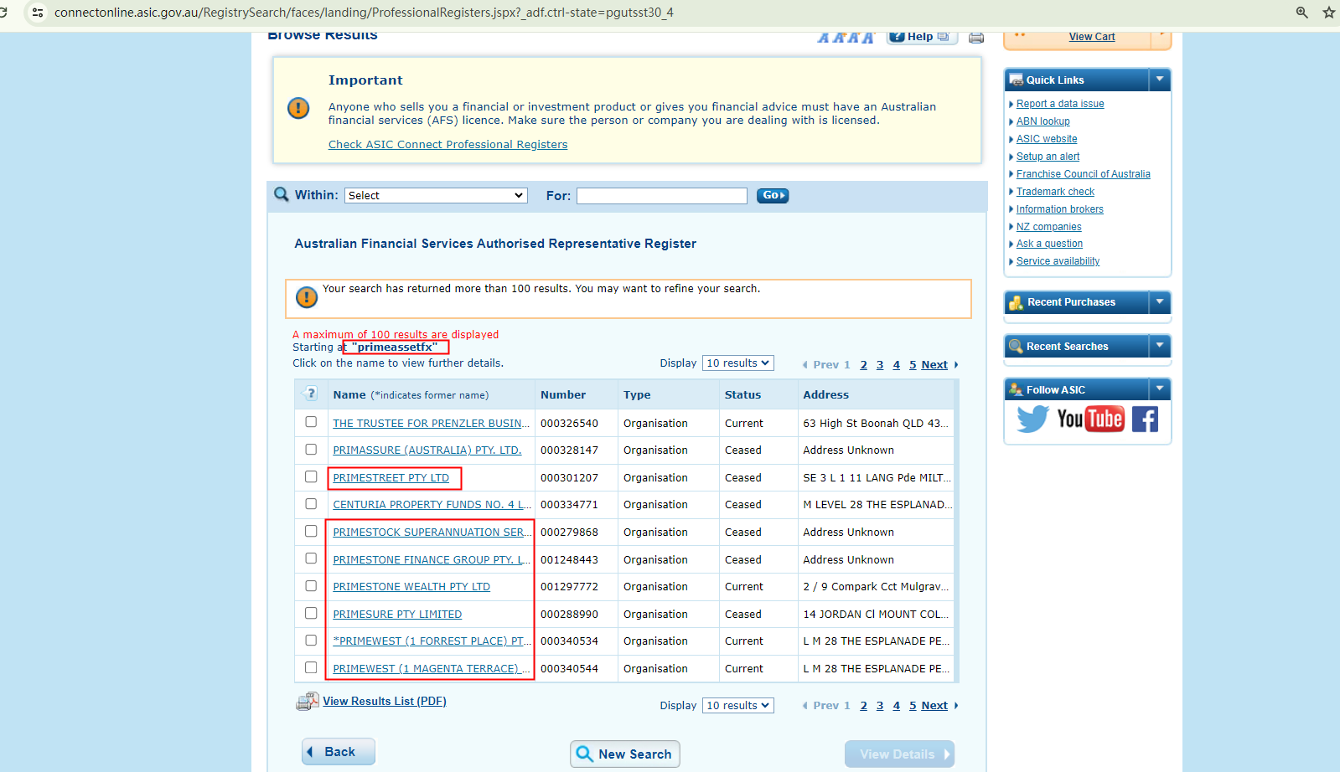1340x772 pixels.
Task: Click the PDF icon beside View Results List
Action: tap(308, 702)
